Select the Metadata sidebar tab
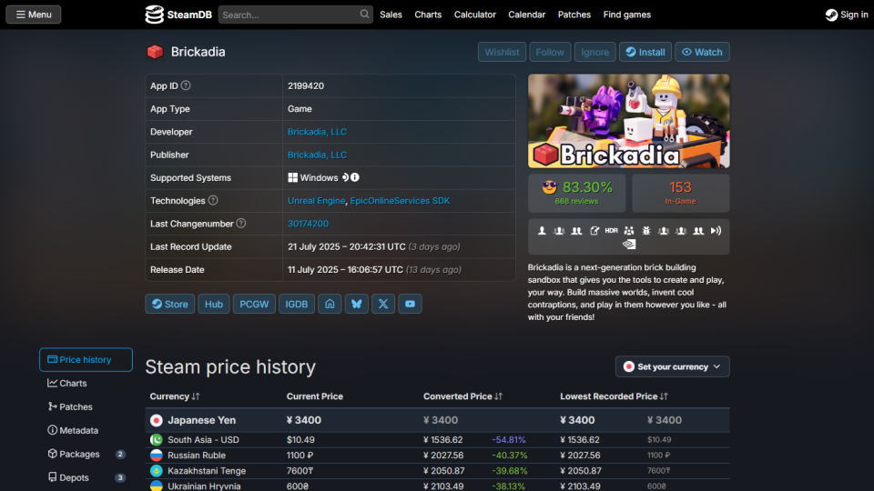Screen dimensions: 874x491 [x=86, y=430]
